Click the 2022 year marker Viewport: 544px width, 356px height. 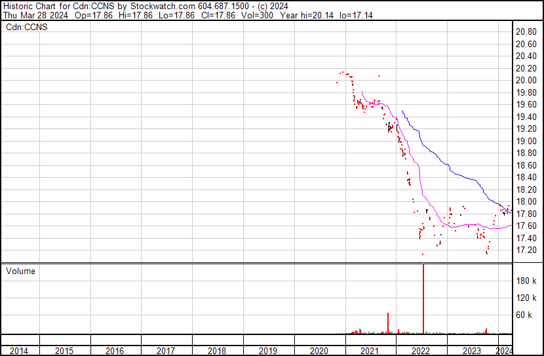click(x=421, y=351)
